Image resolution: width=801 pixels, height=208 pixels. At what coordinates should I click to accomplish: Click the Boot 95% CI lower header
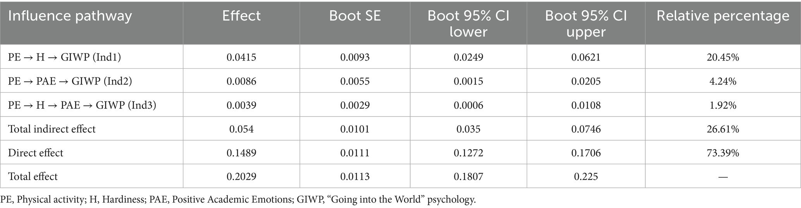click(x=468, y=23)
